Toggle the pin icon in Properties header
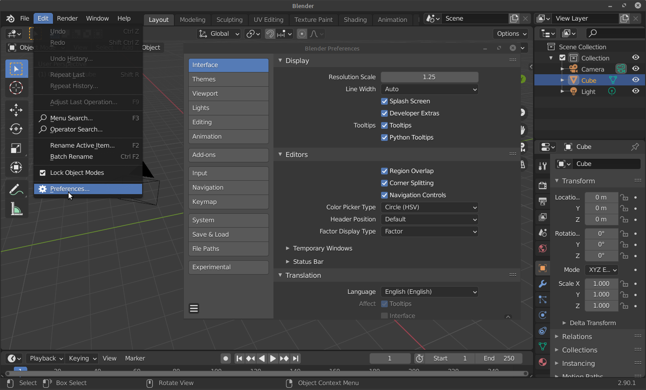 (x=635, y=147)
